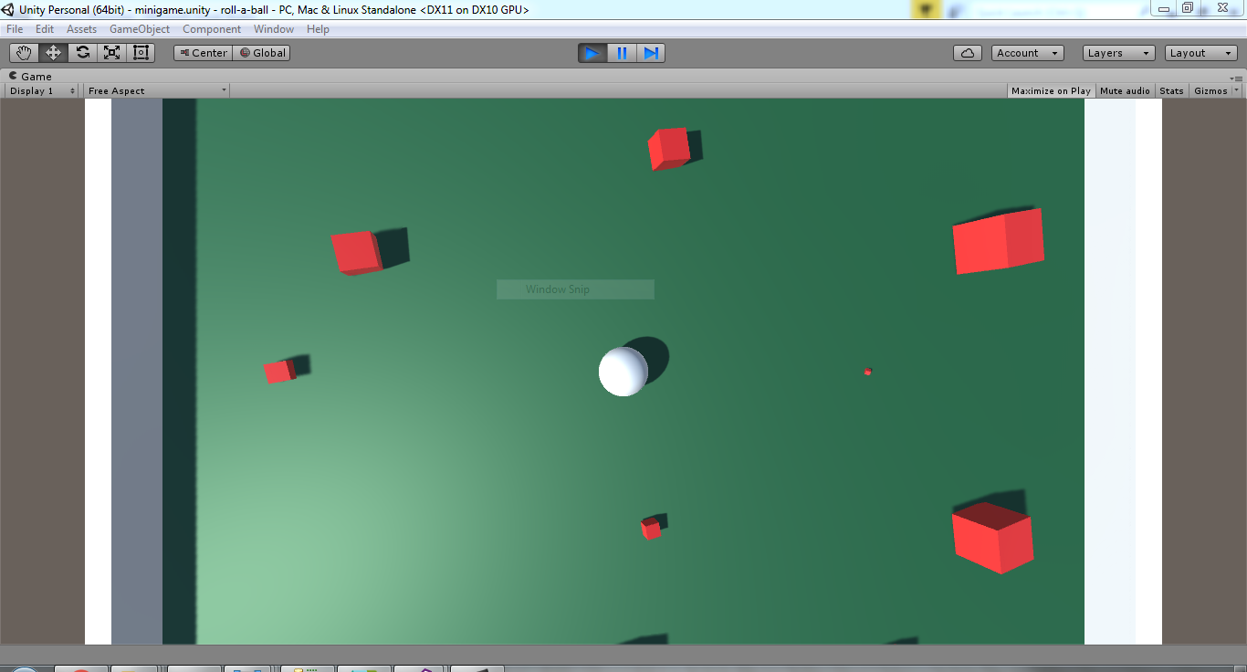Select the Hand tool
Screen dimensions: 1247x672
point(24,53)
